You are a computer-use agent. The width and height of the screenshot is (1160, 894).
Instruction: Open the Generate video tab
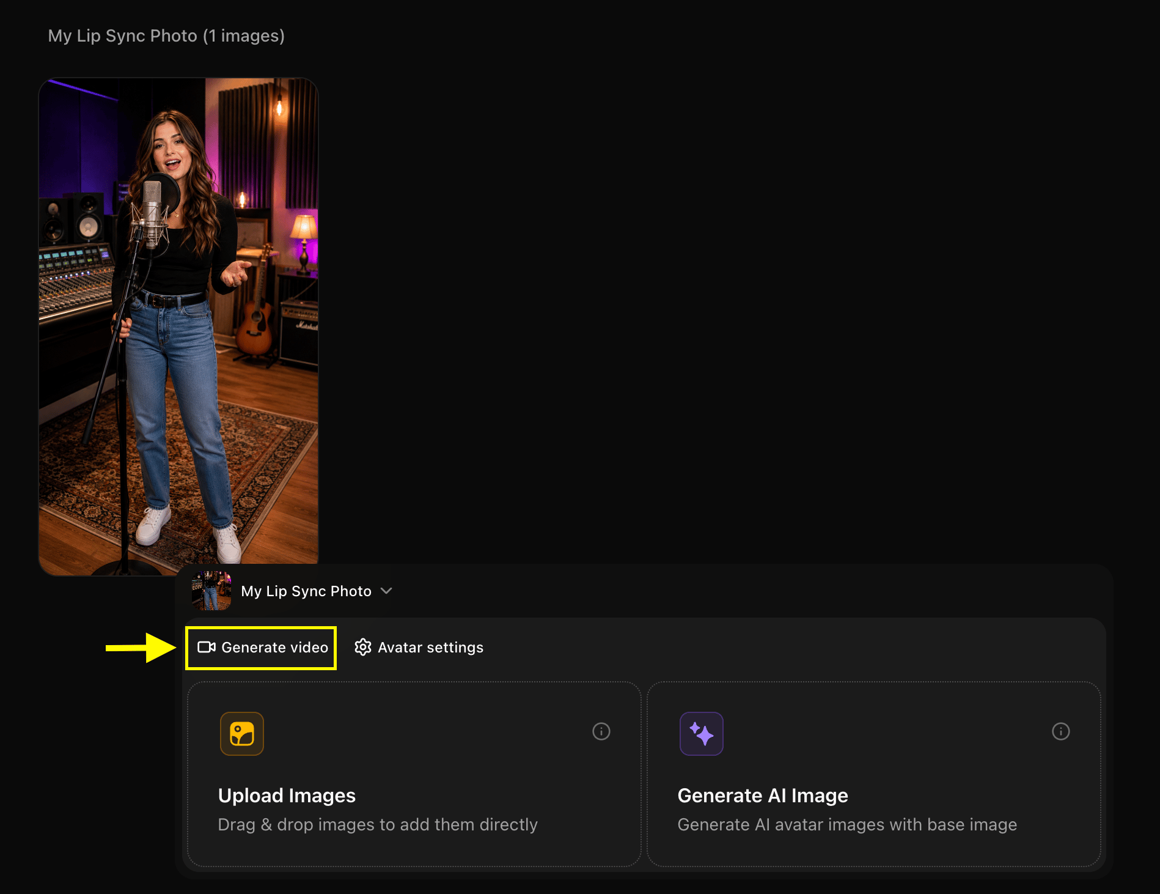262,648
